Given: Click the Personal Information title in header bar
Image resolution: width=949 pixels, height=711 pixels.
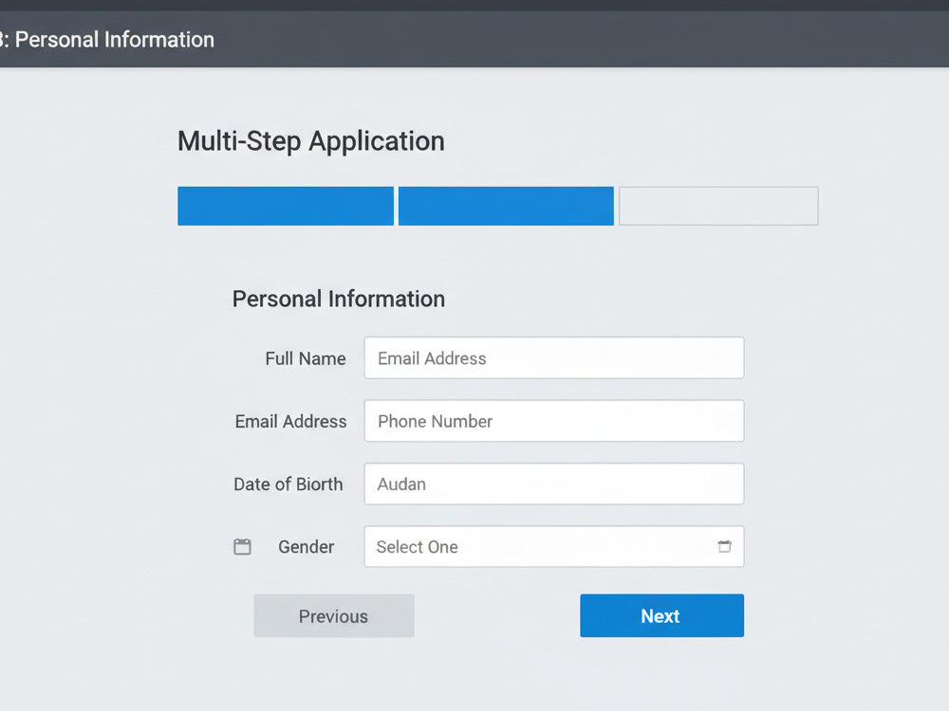Looking at the screenshot, I should coord(115,40).
